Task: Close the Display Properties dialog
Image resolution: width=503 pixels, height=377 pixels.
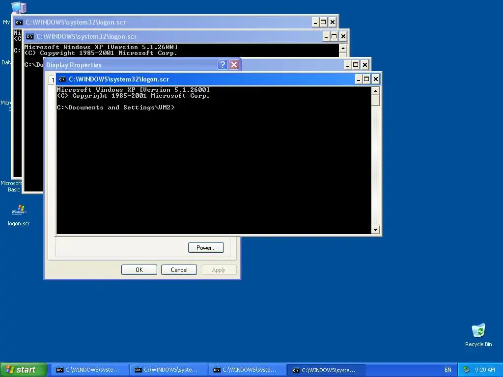Action: pyautogui.click(x=234, y=65)
